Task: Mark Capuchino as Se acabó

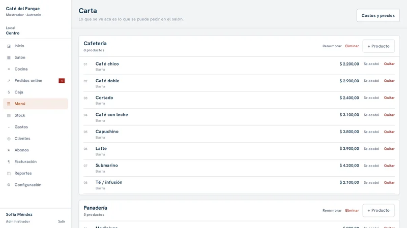Action: [371, 132]
